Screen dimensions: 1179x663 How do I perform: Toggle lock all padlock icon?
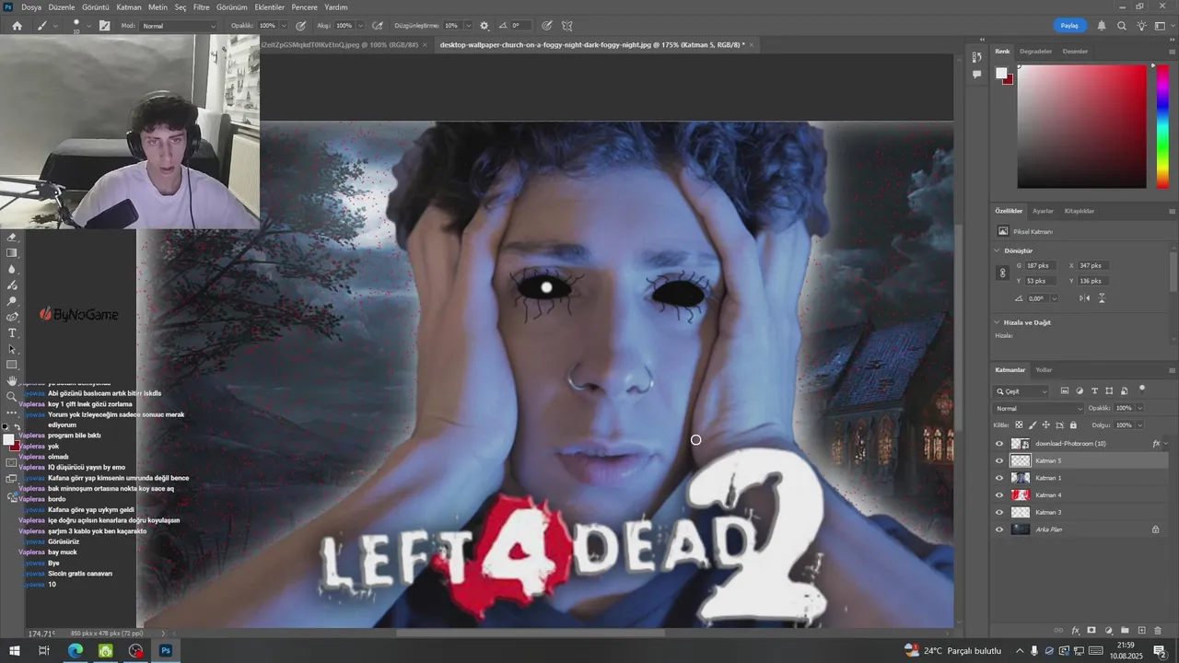[x=1073, y=425]
